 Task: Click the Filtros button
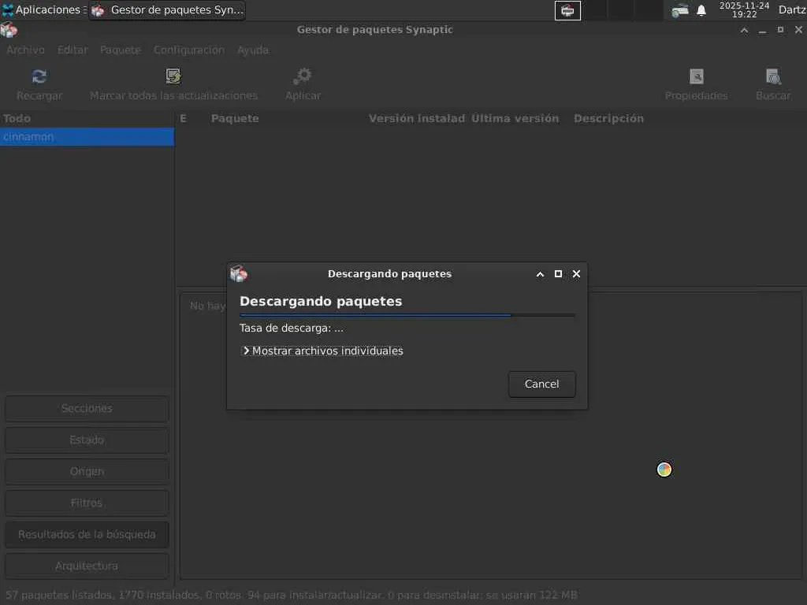click(x=87, y=503)
